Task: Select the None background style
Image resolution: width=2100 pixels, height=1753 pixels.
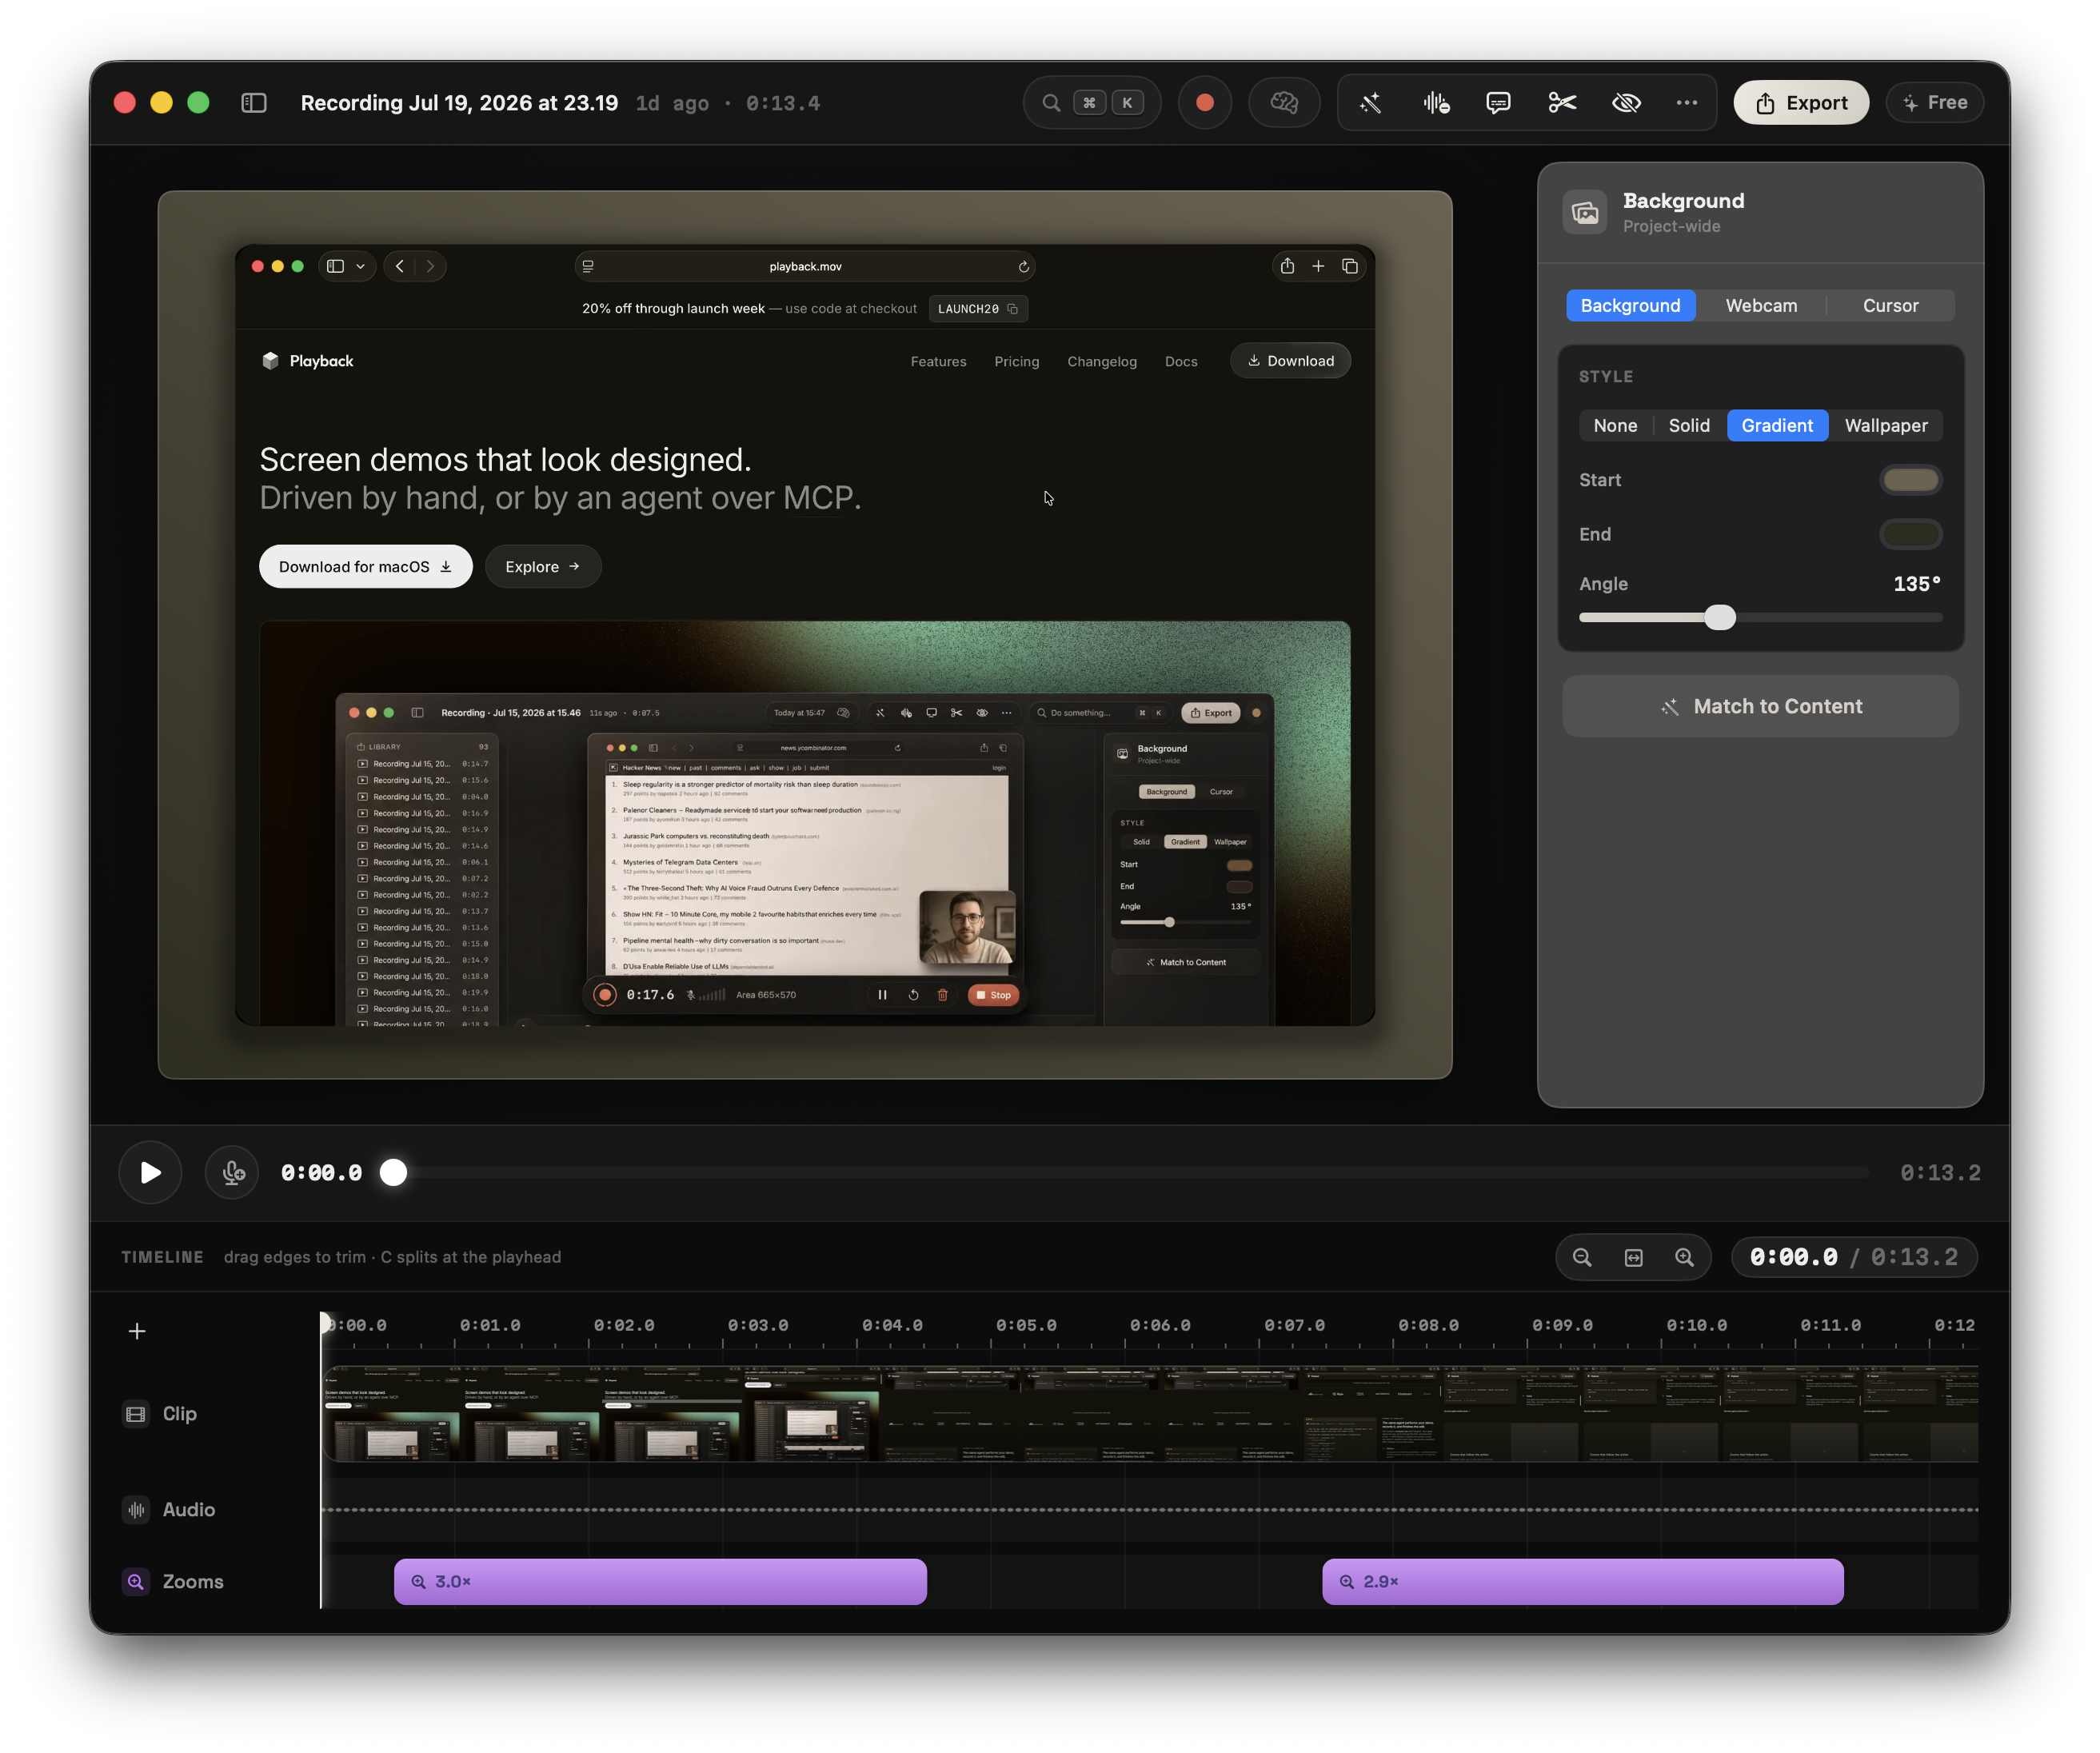Action: point(1615,426)
